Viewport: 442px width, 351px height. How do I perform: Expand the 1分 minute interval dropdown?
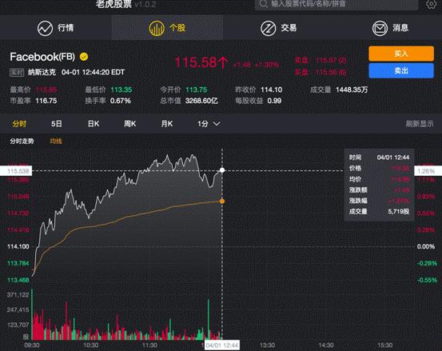pos(209,124)
